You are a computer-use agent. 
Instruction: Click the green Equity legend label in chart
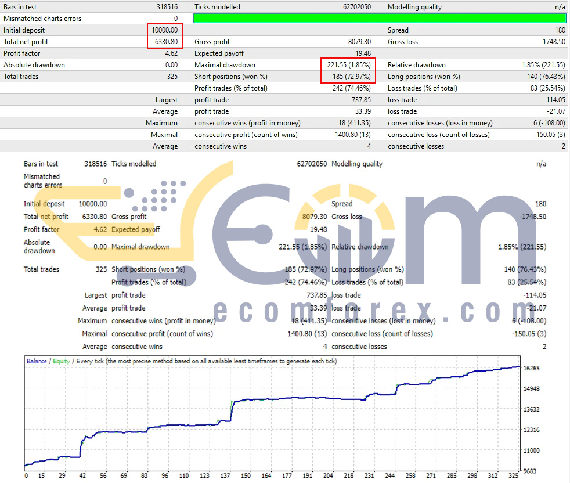(x=61, y=361)
